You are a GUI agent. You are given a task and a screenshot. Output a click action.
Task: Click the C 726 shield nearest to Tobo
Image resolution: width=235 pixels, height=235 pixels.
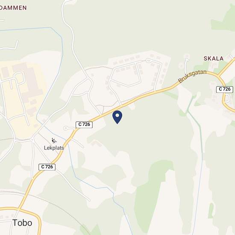pos(47,167)
